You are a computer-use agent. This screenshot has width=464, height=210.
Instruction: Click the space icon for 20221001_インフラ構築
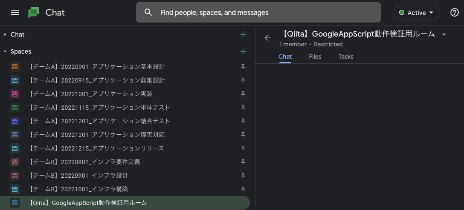click(x=15, y=189)
